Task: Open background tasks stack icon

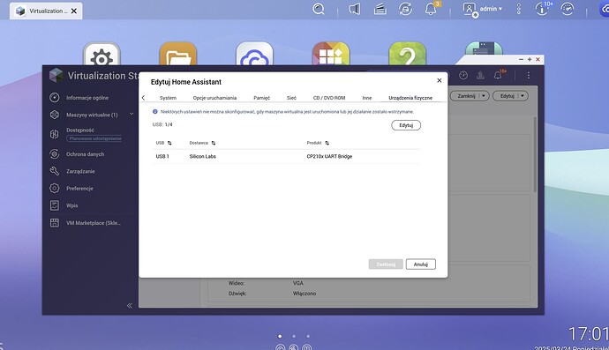Action: (x=380, y=9)
